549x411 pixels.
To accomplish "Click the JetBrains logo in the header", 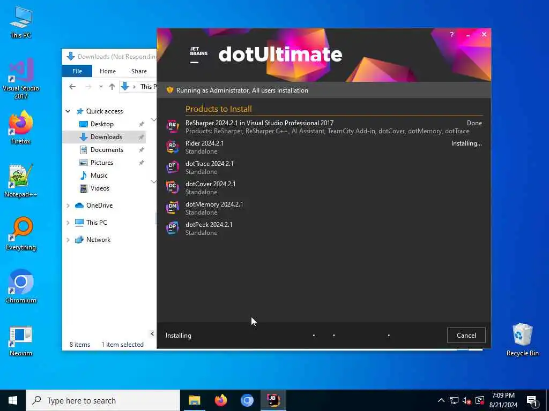I will [198, 55].
